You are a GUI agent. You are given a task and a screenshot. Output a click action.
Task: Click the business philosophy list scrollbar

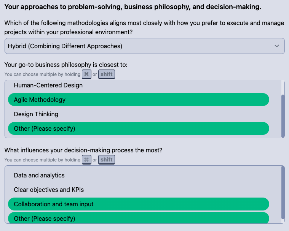[283, 115]
